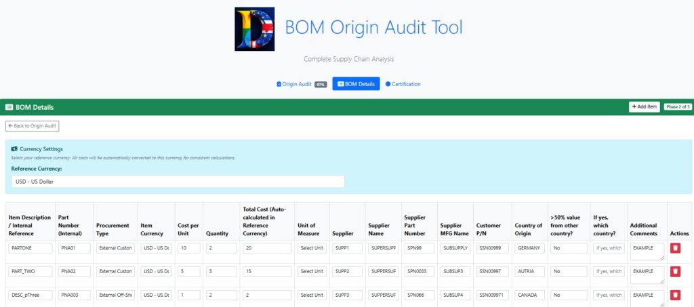694x307 pixels.
Task: Click the BOM Origin Audit Tool logo
Action: [x=254, y=29]
